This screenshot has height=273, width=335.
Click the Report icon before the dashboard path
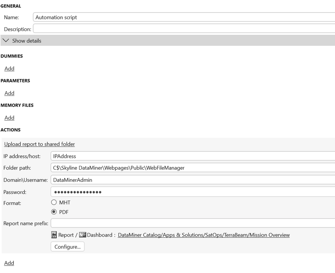[54, 235]
